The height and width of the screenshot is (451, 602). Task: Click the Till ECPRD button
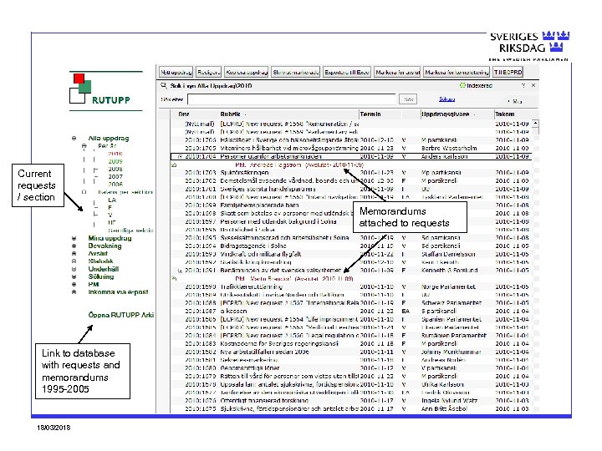coord(508,72)
